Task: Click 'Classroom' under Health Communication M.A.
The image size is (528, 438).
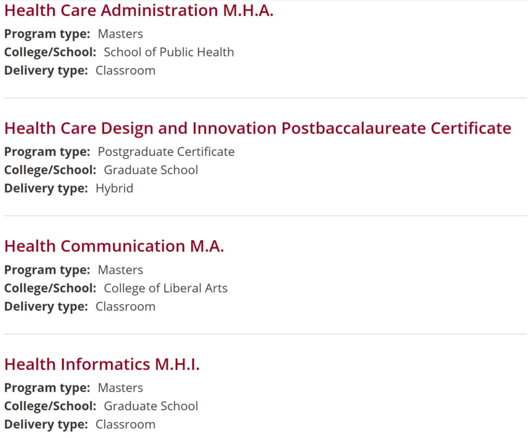Action: coord(125,307)
